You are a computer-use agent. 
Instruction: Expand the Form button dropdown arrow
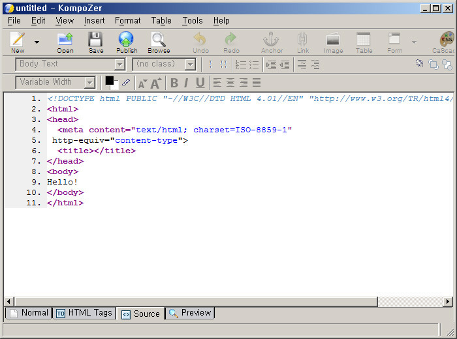(414, 42)
